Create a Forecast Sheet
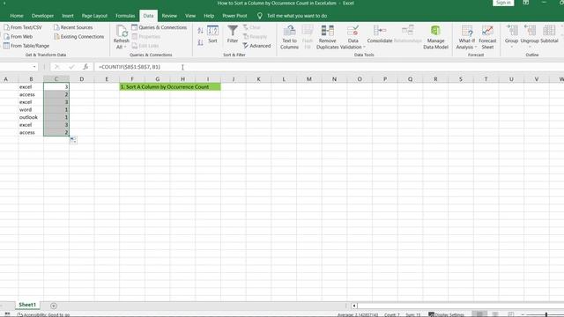Viewport: 564px width, 317px height. point(487,37)
